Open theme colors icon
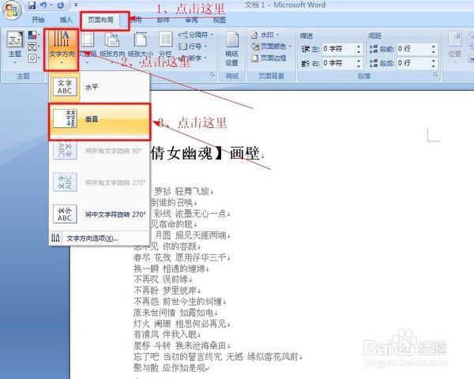 32,35
